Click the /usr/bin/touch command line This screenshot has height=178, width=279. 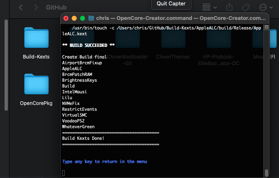[162, 31]
